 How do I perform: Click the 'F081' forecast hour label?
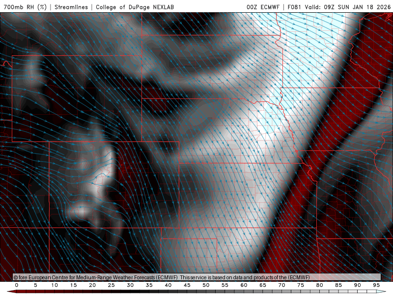coord(294,7)
